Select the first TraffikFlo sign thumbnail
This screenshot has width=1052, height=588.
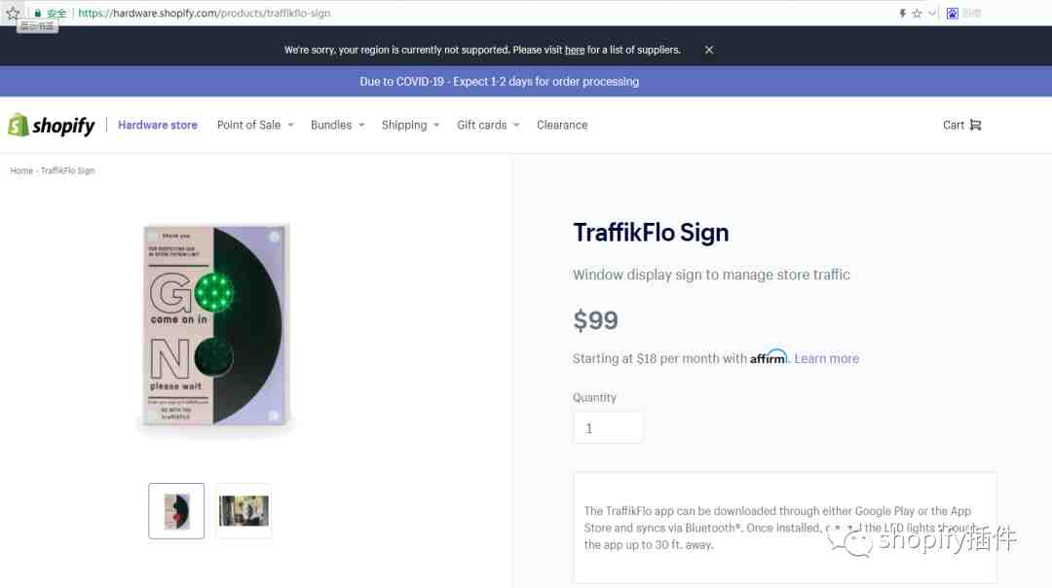click(x=176, y=511)
